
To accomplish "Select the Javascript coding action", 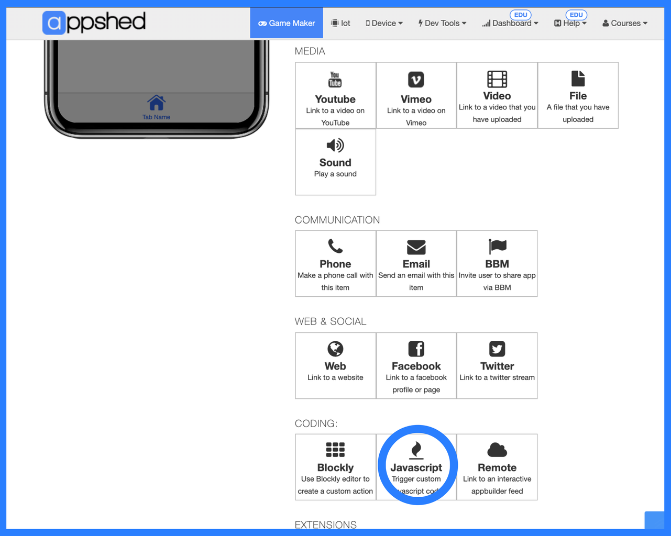I will [416, 465].
